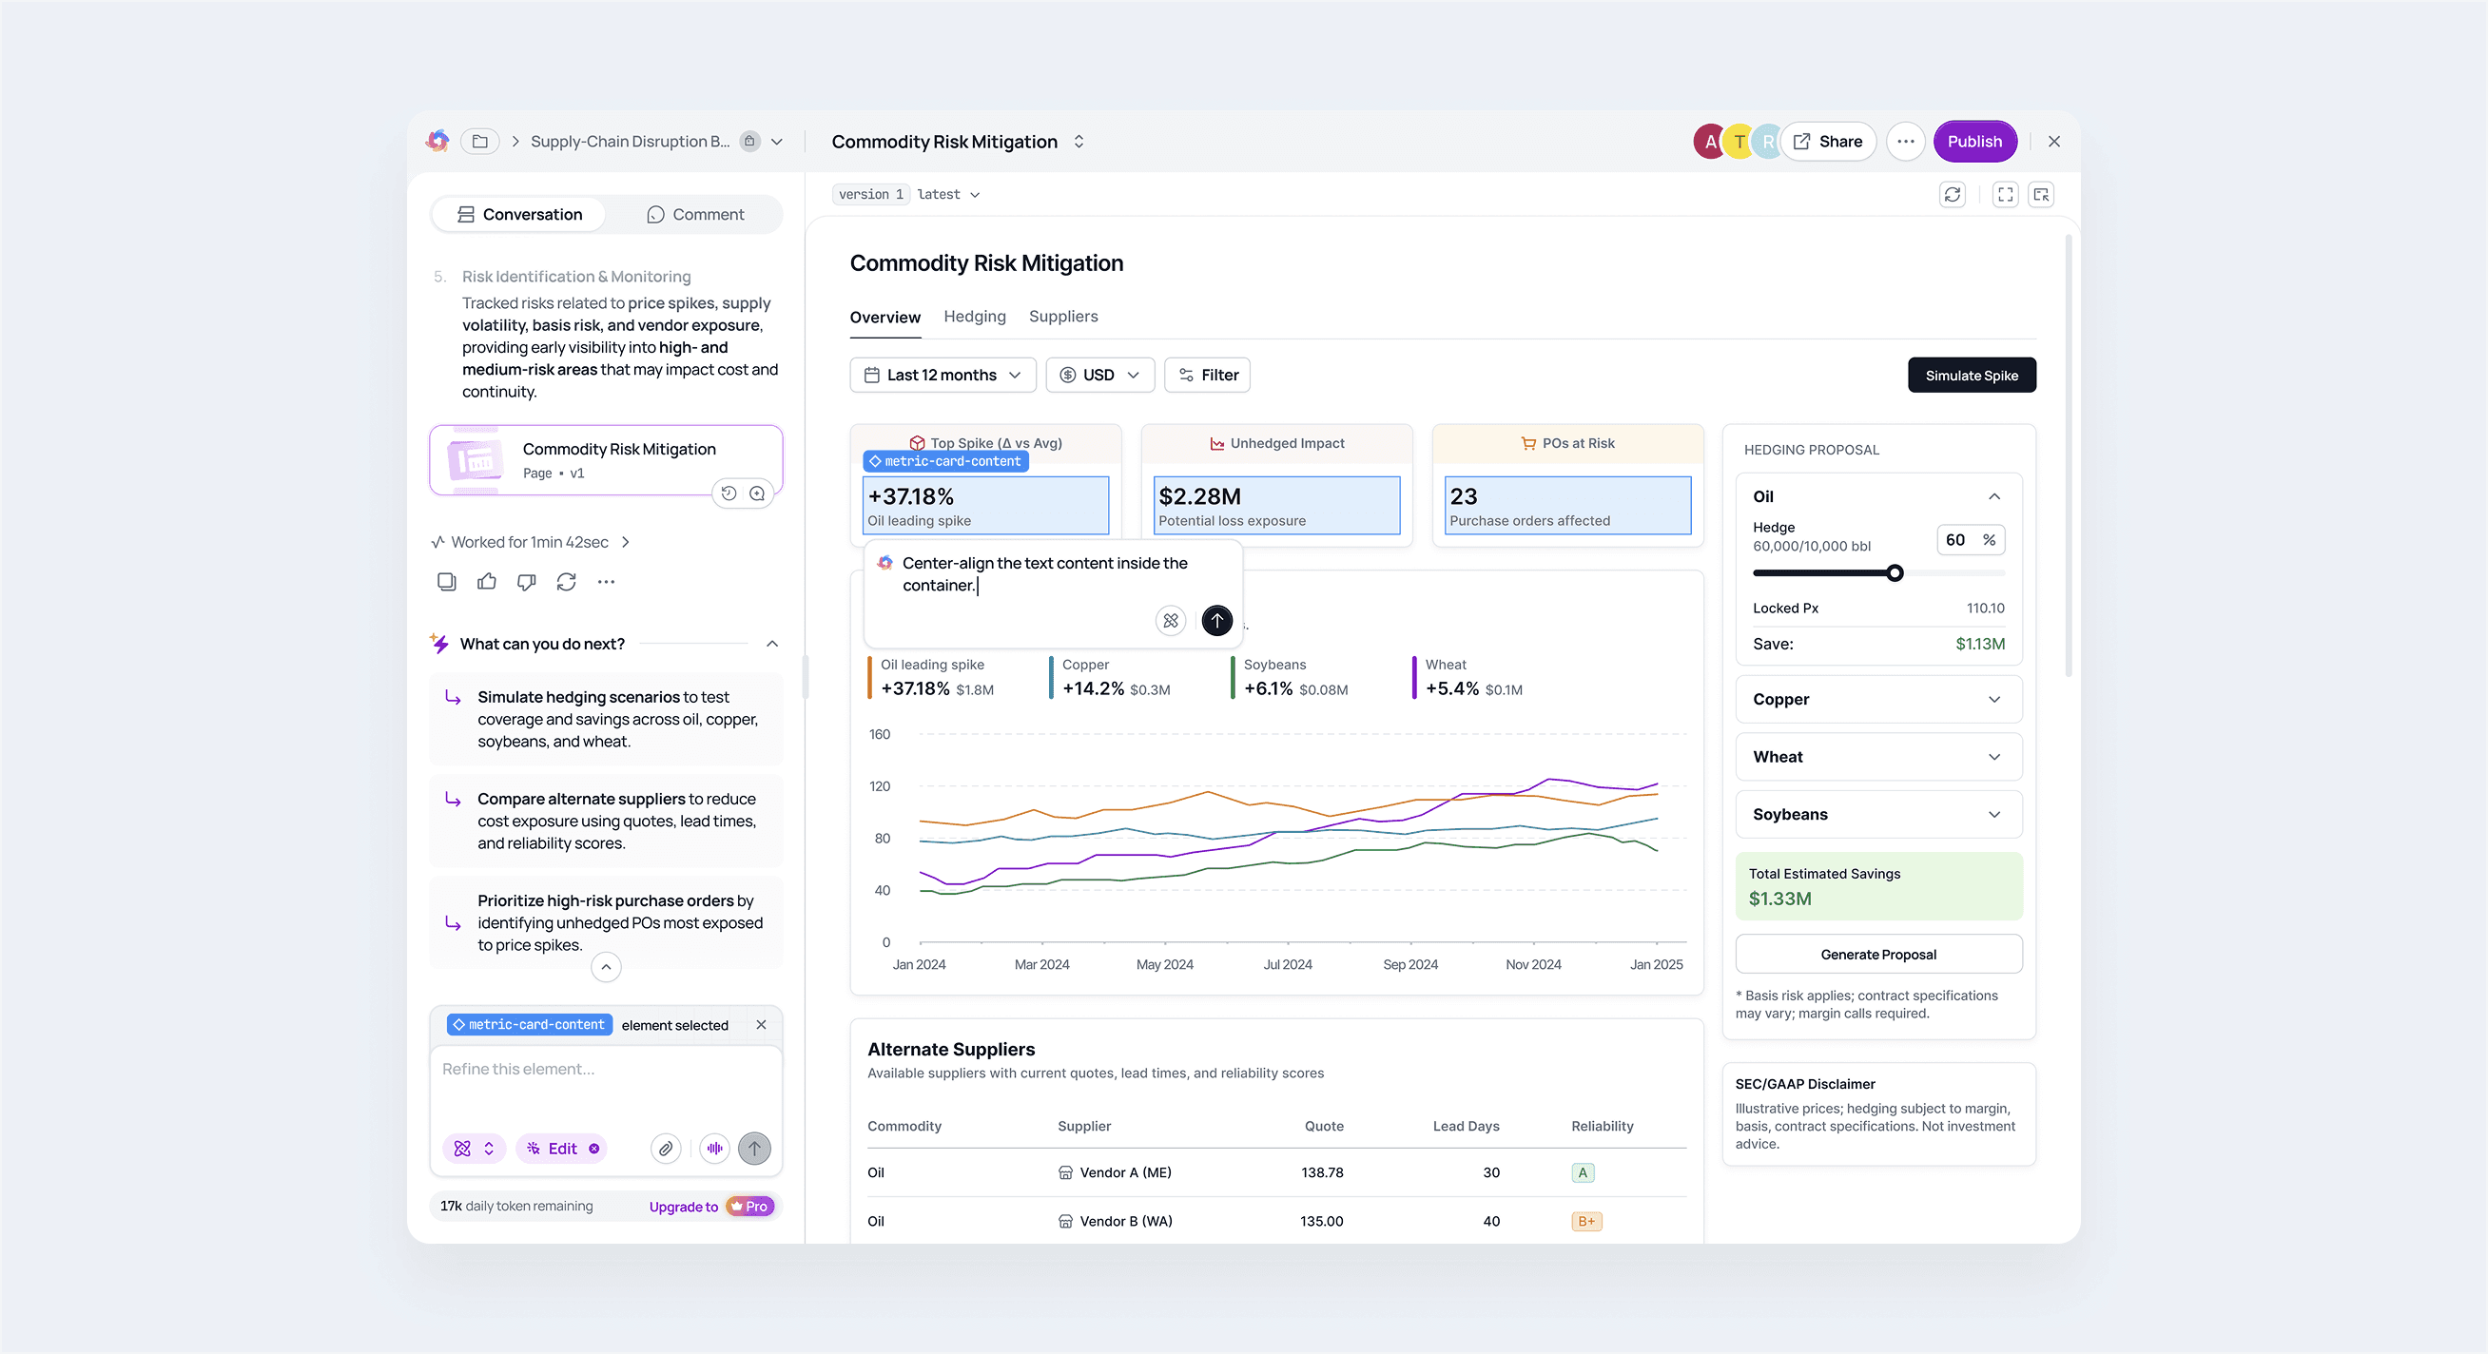Click the Publish button
2488x1354 pixels.
(x=1974, y=141)
